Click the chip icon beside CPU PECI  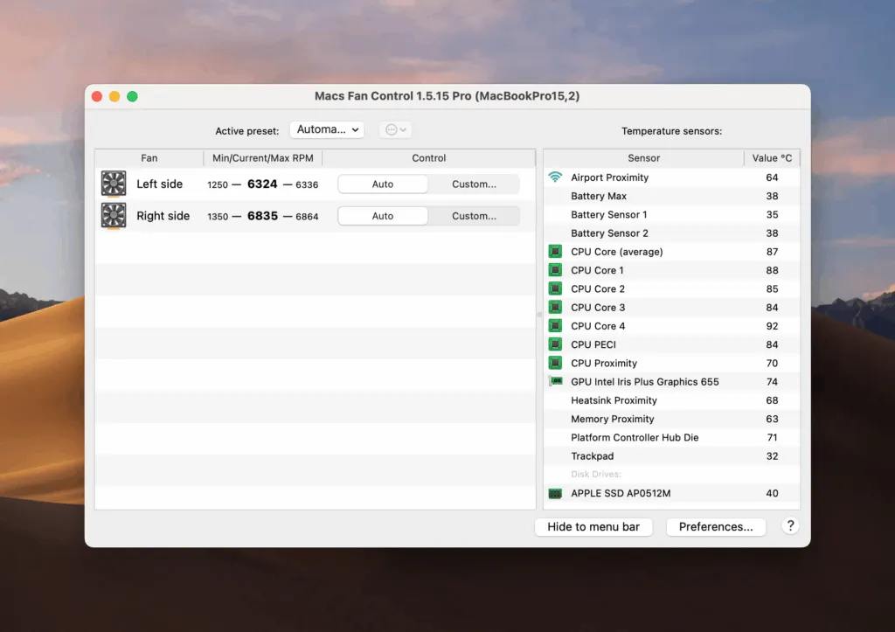tap(554, 344)
